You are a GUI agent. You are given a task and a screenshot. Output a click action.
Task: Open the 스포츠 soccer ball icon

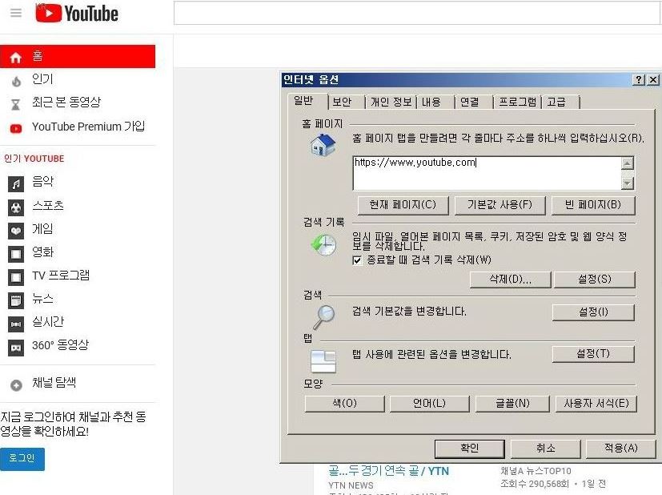[16, 207]
